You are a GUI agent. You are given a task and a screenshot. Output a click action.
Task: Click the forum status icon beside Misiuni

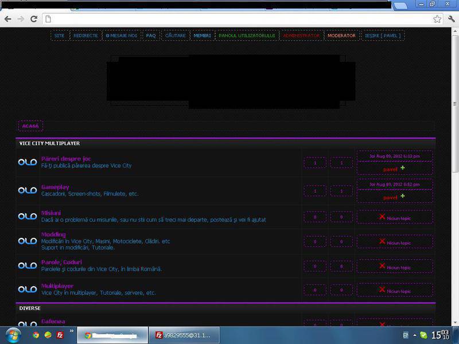pyautogui.click(x=28, y=216)
